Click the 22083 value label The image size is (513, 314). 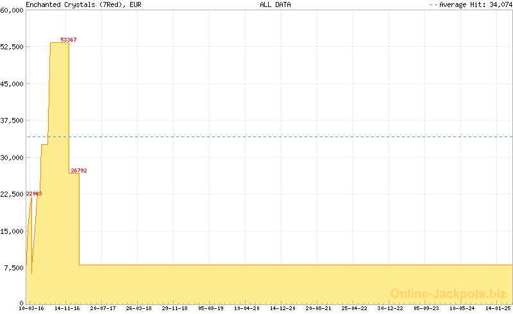pyautogui.click(x=34, y=194)
